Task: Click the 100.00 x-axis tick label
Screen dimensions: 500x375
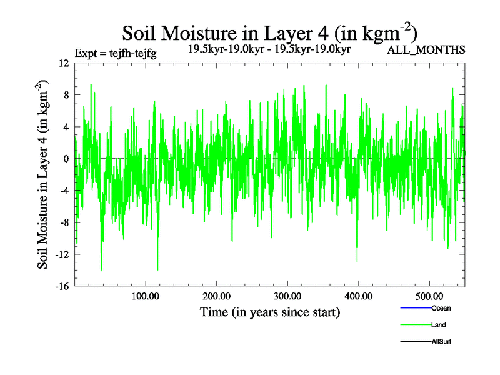Action: tap(145, 296)
